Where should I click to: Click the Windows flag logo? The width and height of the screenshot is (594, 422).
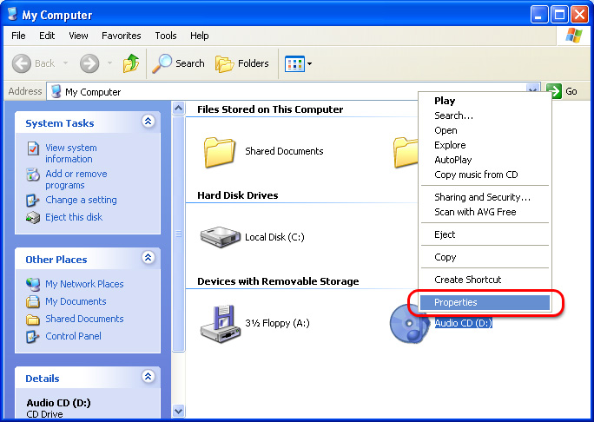pyautogui.click(x=574, y=36)
